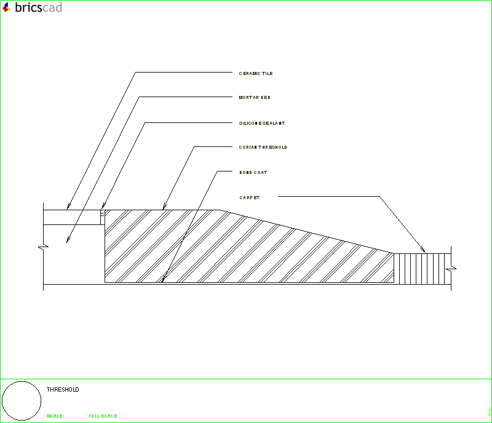Click the blue triangle of the BricsCAD emblem
Screen dimensions: 492x423
(6, 6)
